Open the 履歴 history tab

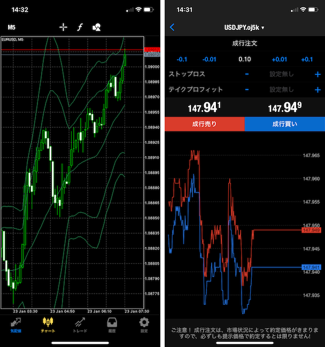(112, 325)
